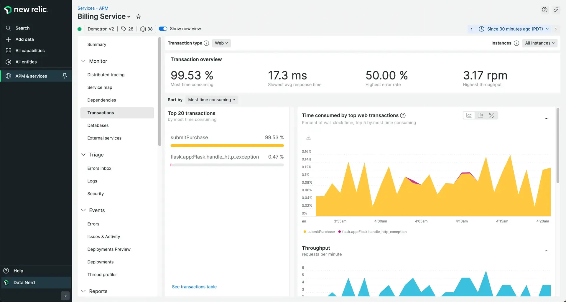Viewport: 566px width, 302px height.
Task: Toggle the Show new view switch
Action: [x=163, y=29]
